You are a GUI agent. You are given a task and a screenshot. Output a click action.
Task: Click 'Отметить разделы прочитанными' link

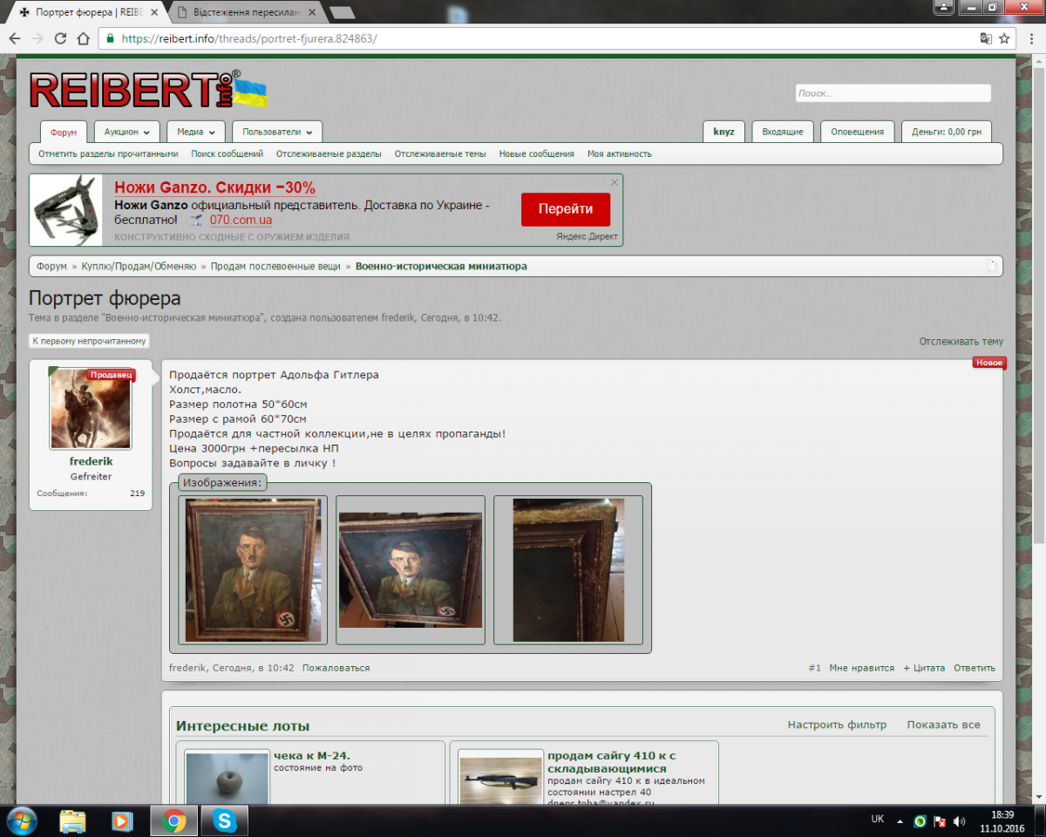(x=108, y=154)
